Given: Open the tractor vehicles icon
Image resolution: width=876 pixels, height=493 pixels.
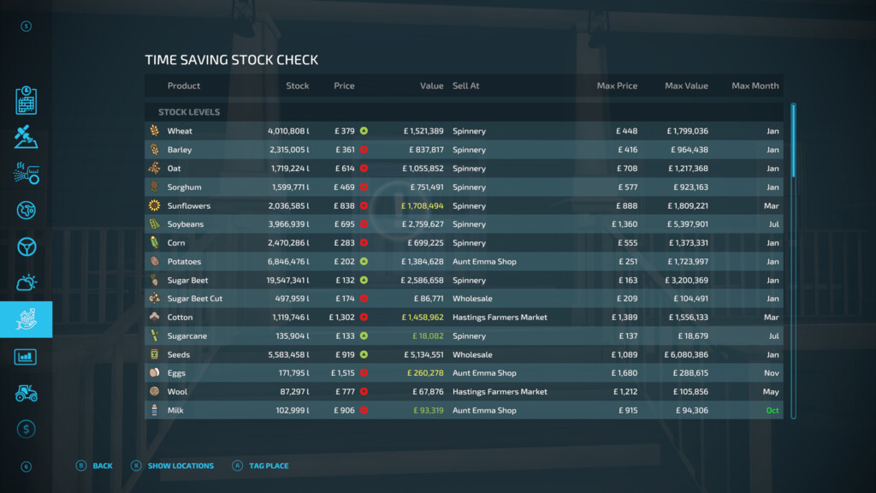Looking at the screenshot, I should (x=27, y=393).
